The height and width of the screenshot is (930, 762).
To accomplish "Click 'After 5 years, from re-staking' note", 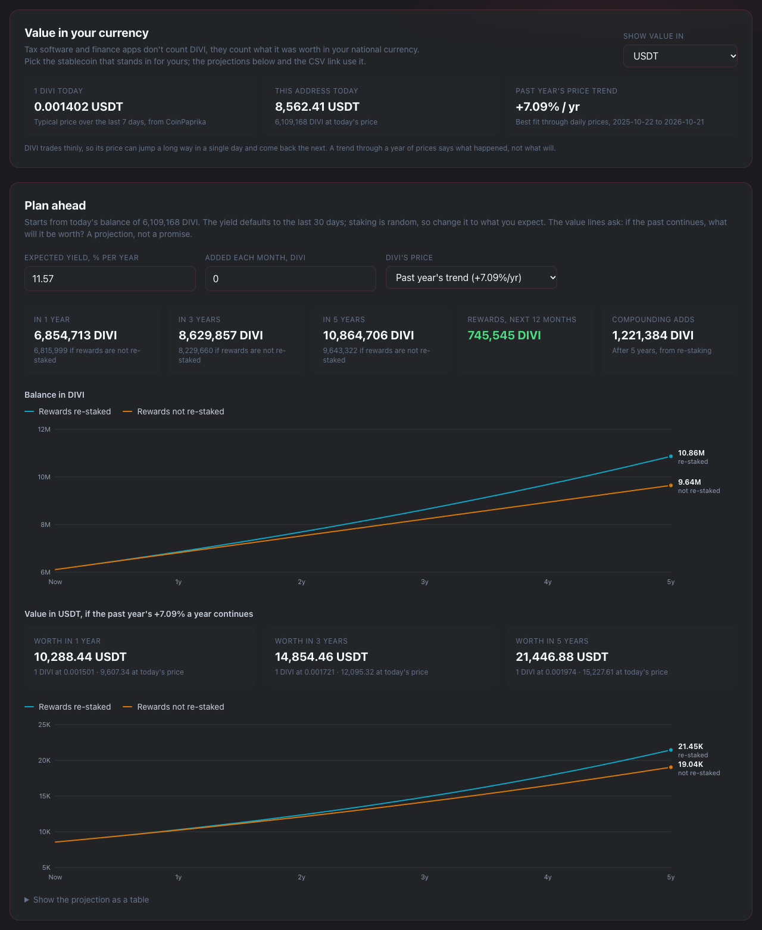I will (662, 351).
